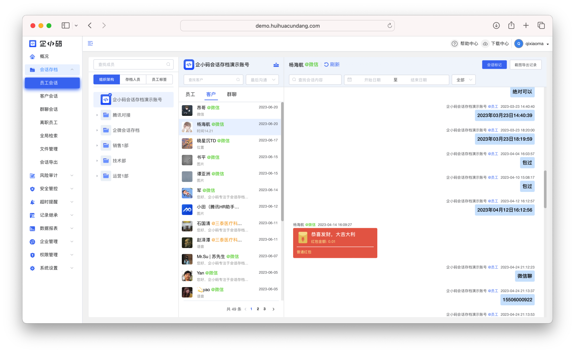Expand the 技术部 tree folder arrow
Screen dimensions: 575x353
(x=97, y=161)
